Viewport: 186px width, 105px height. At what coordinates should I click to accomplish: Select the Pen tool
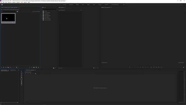(x=22, y=81)
